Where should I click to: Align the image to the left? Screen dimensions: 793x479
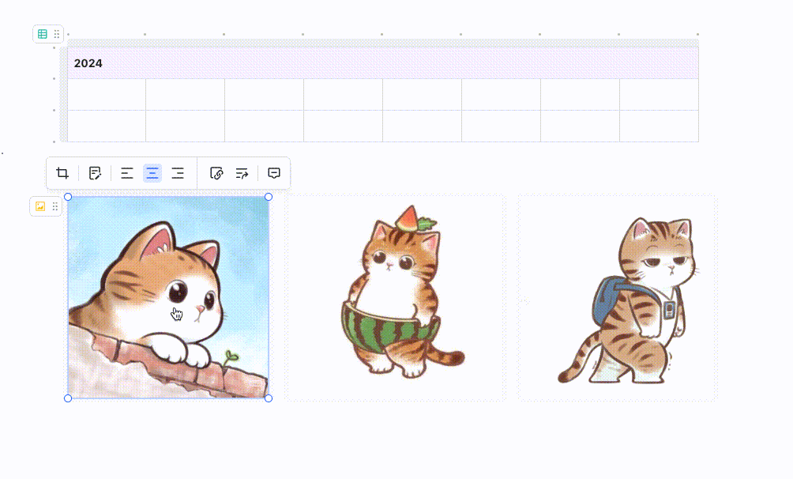127,173
